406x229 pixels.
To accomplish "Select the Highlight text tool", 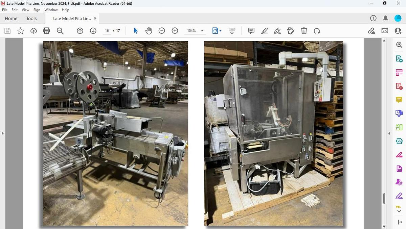I will tap(265, 30).
